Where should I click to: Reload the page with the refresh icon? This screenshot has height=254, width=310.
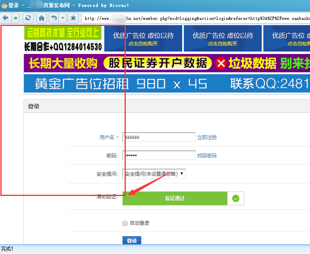coord(28,18)
